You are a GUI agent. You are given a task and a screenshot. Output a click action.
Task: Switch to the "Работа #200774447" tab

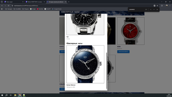pyautogui.click(x=35, y=2)
